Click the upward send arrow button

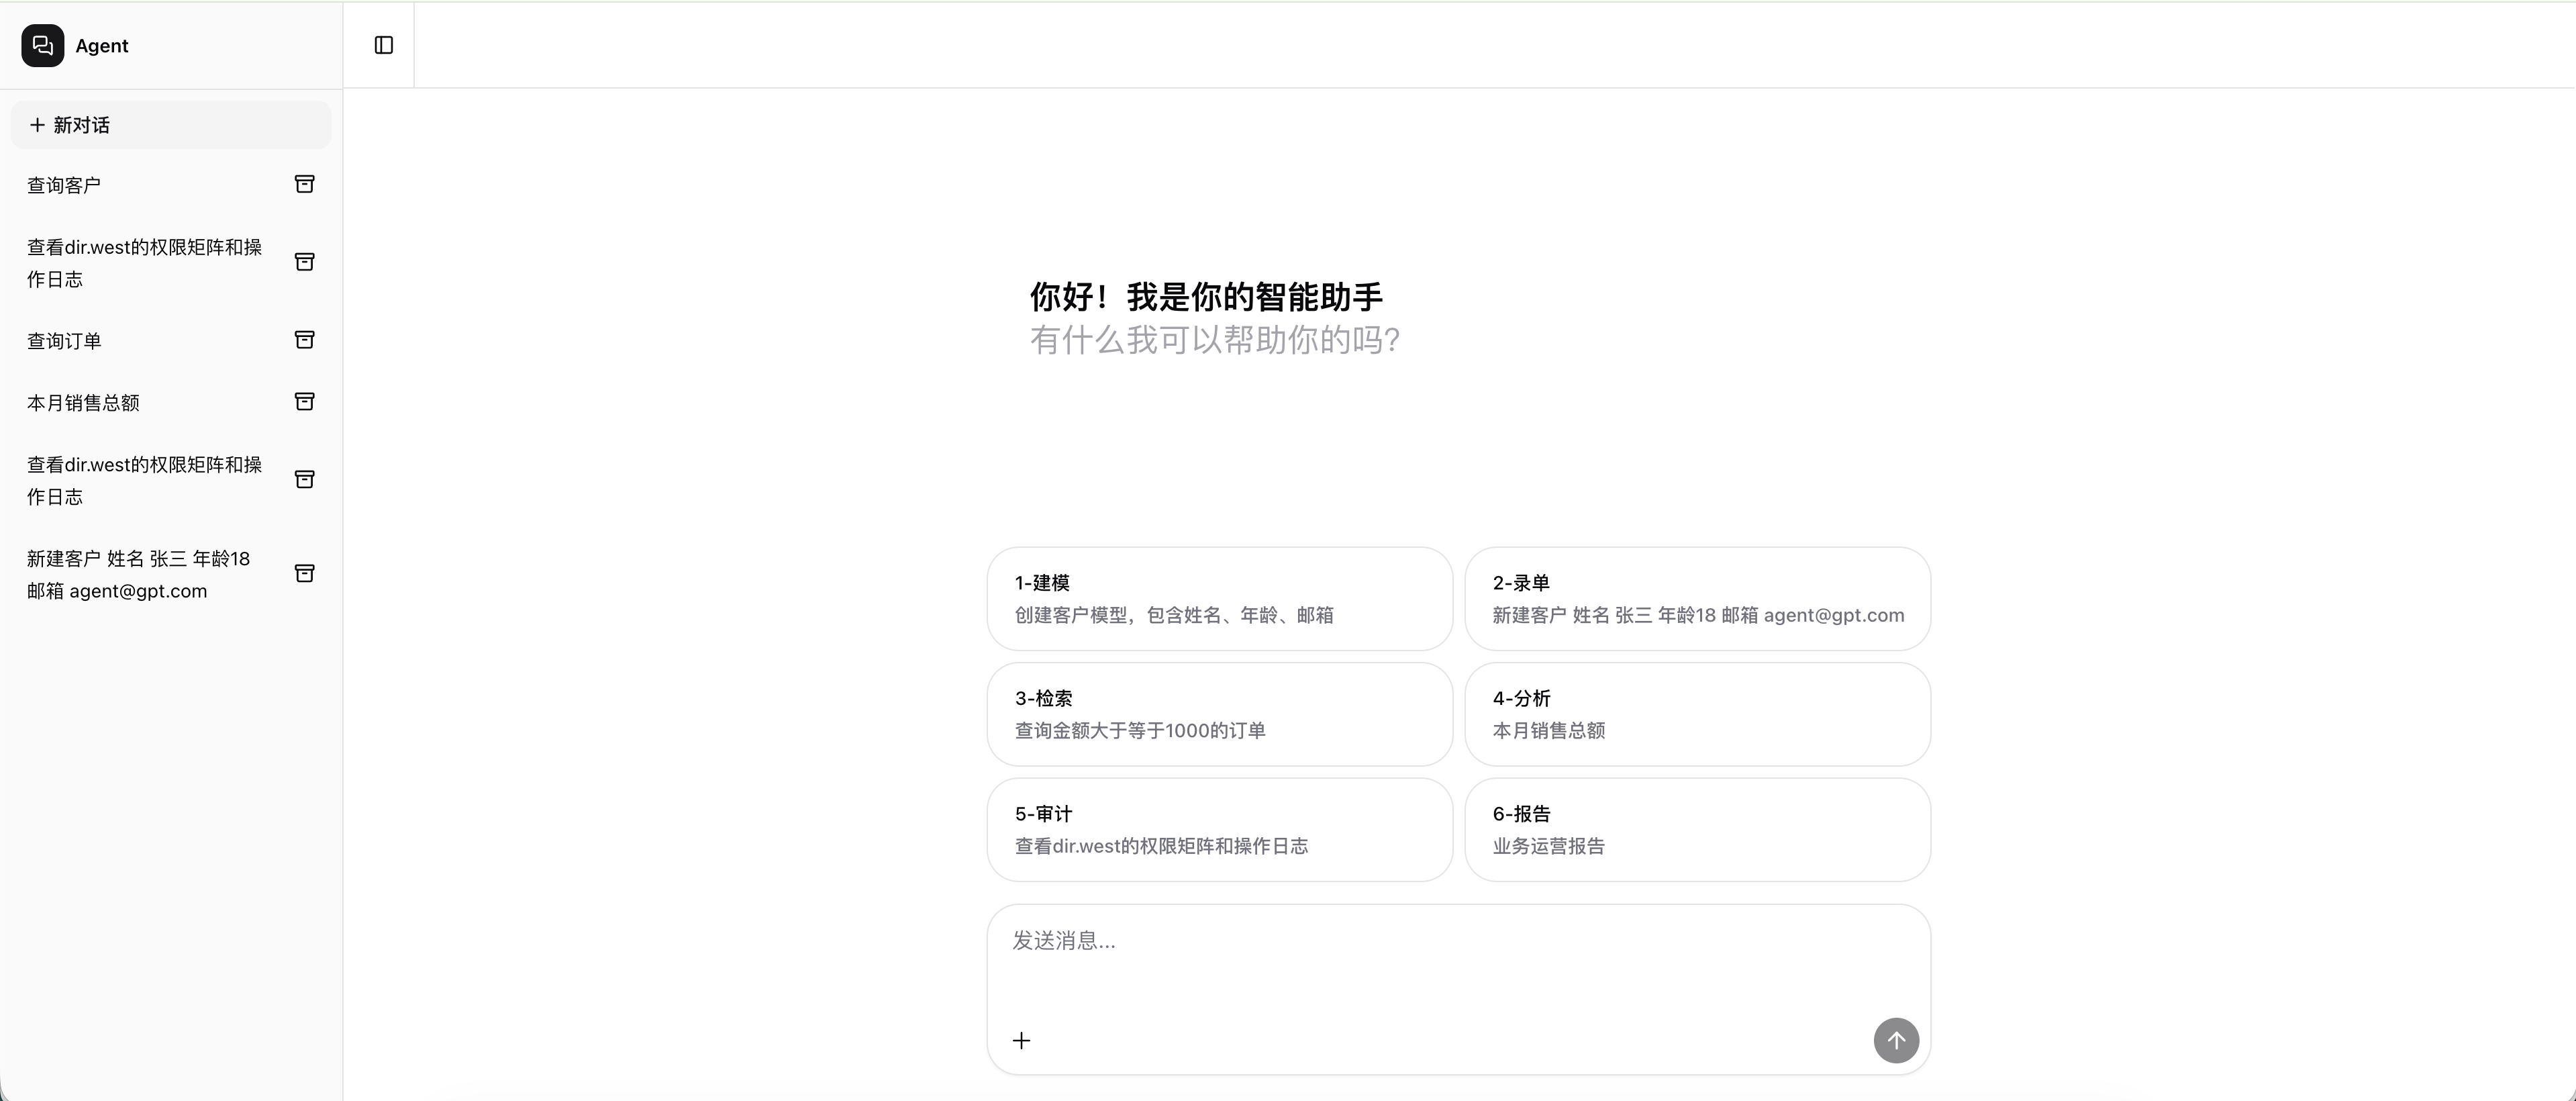(1896, 1040)
